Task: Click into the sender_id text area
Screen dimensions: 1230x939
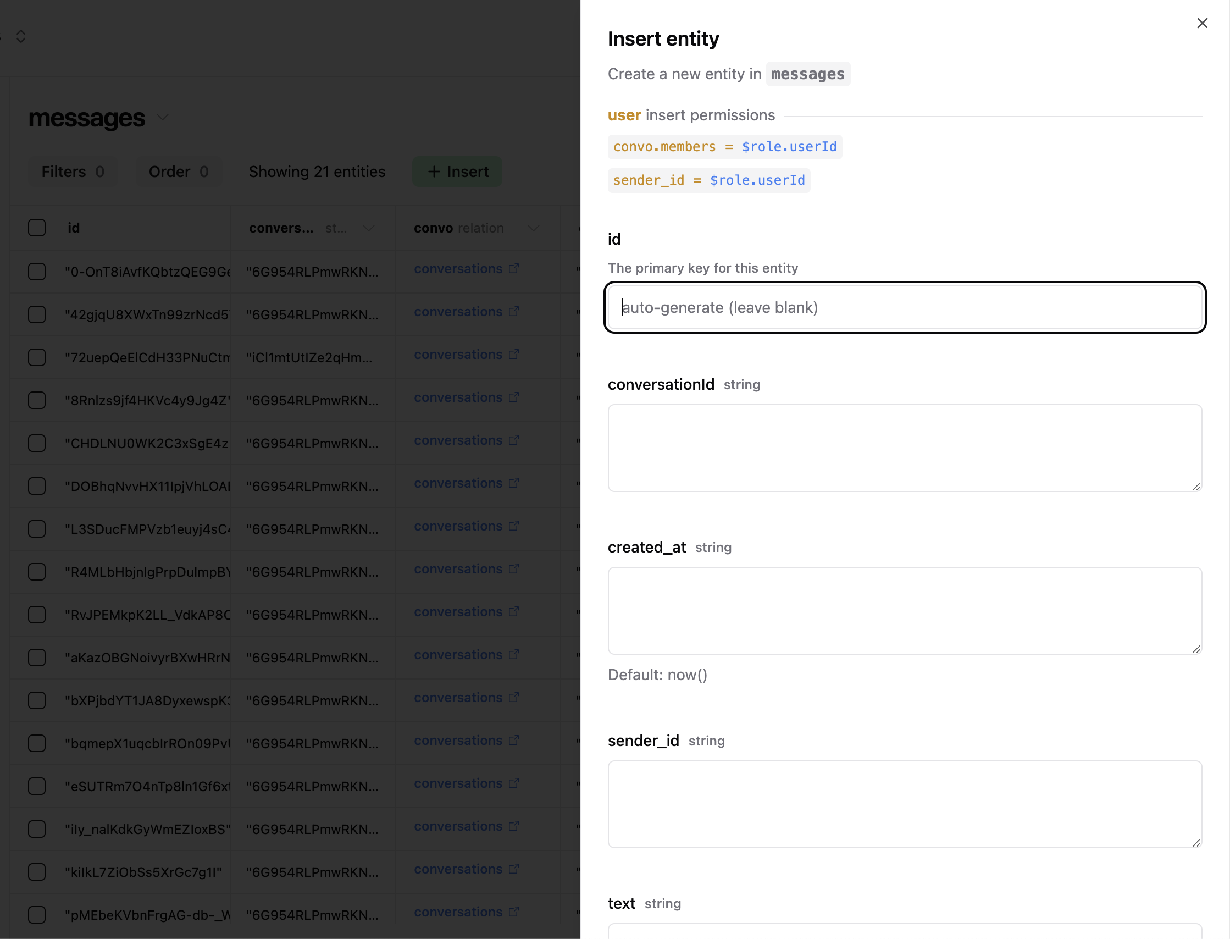Action: pos(905,804)
